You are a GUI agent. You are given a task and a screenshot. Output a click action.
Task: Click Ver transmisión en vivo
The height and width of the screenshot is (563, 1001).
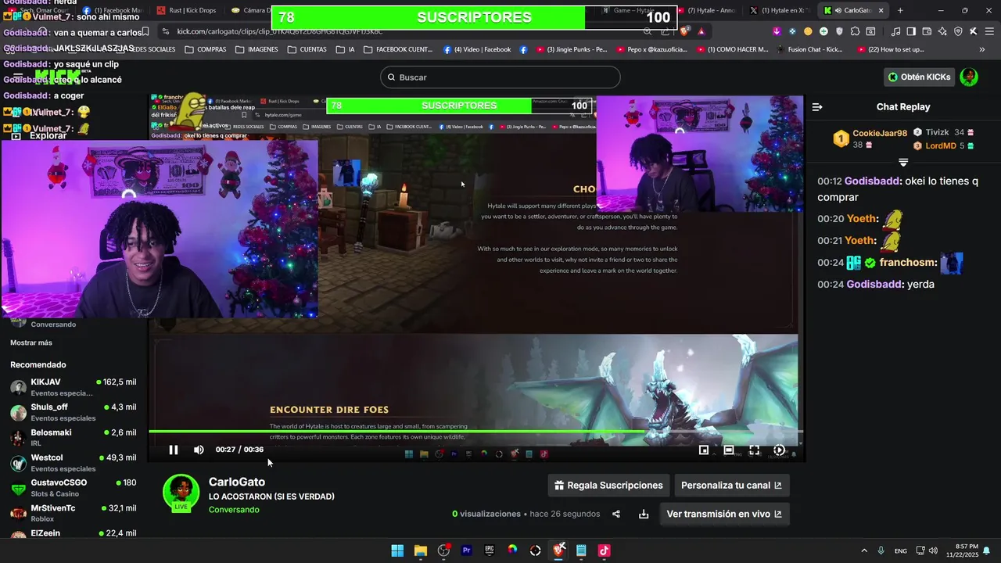tap(724, 514)
